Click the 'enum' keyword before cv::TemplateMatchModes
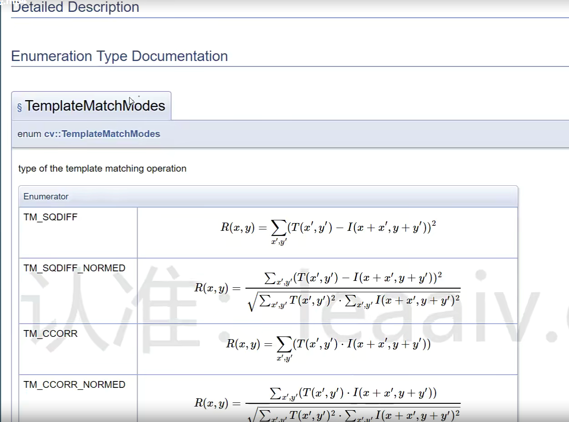Screen dimensions: 569x422 [x=29, y=134]
